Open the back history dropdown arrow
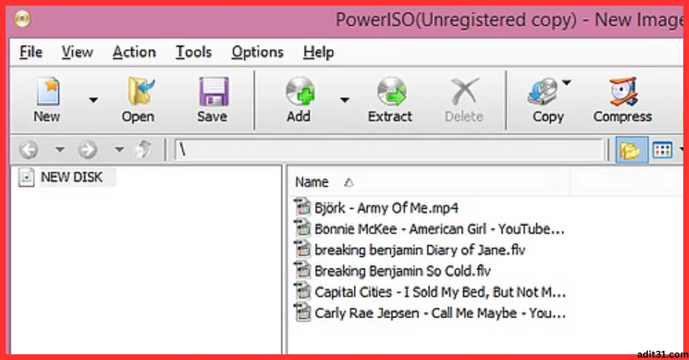Viewport: 689px width, 360px height. pos(60,150)
